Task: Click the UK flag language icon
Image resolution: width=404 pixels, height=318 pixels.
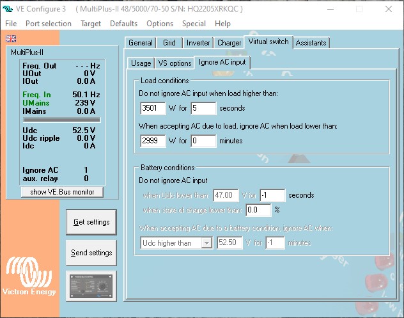Action: pyautogui.click(x=11, y=39)
